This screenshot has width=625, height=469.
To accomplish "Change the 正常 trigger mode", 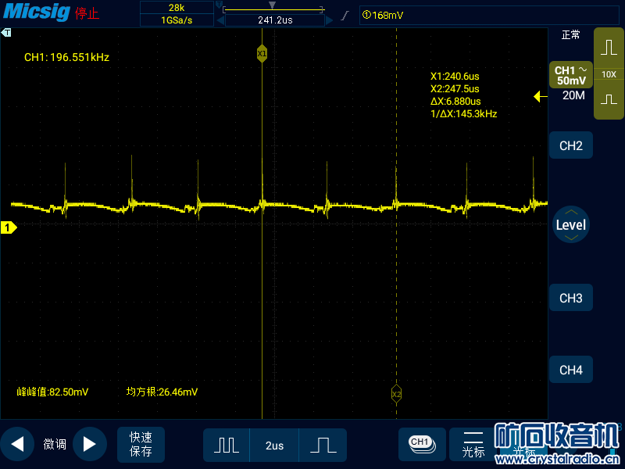I will (x=570, y=35).
